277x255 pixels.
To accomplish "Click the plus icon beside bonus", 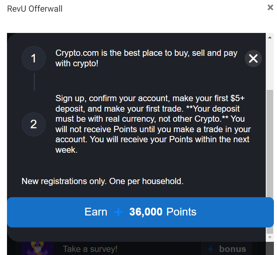I will (211, 249).
